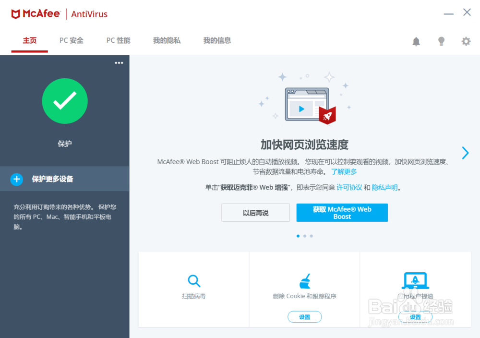Open the 隐私声明 link
480x338 pixels.
[x=385, y=187]
